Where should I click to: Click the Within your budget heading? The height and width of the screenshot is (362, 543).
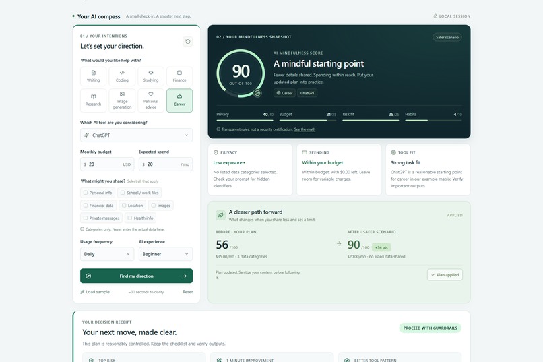pos(323,162)
